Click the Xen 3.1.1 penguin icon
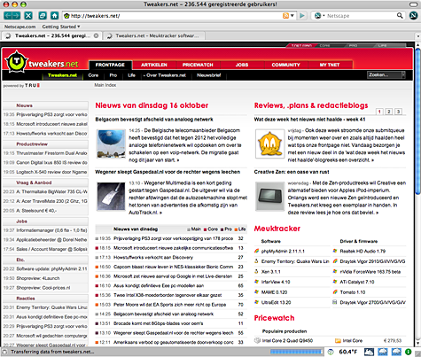The width and height of the screenshot is (421, 357). tap(256, 272)
